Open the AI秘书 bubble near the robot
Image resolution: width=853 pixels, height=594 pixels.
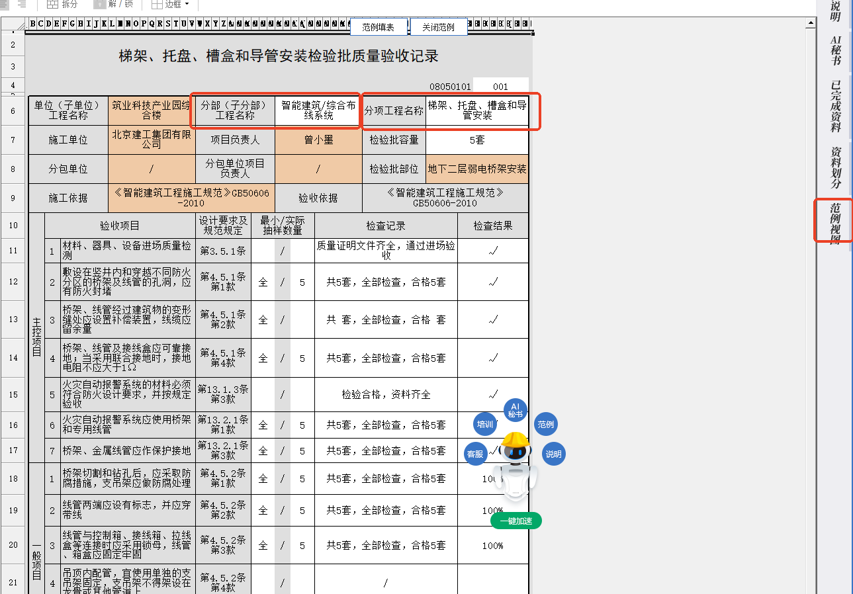coord(516,410)
